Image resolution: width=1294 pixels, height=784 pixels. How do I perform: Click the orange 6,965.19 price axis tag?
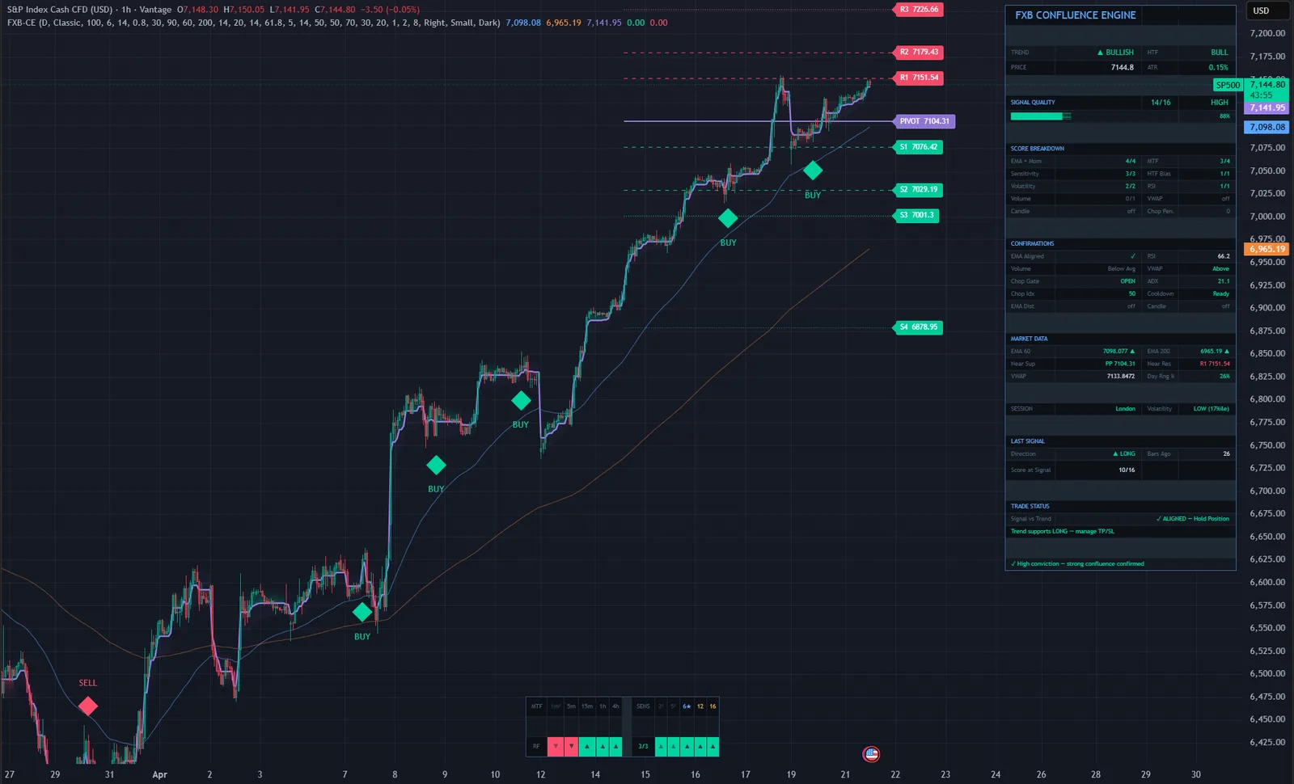point(1267,249)
